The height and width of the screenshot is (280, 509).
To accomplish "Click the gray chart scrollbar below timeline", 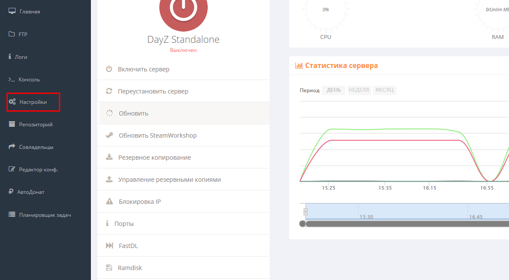I will pos(407,224).
